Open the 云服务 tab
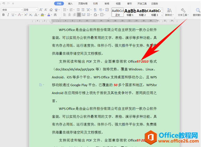This screenshot has width=201, height=147. tap(154, 3)
